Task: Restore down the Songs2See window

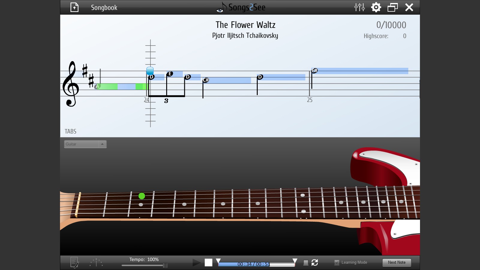Action: point(392,7)
